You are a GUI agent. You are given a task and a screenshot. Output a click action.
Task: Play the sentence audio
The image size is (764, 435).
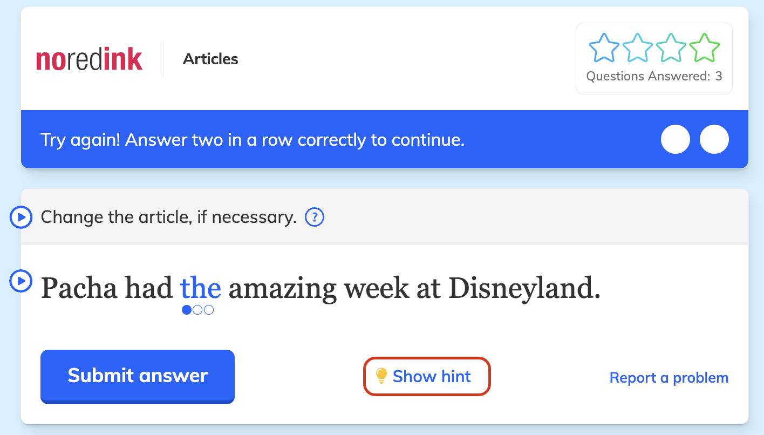21,281
